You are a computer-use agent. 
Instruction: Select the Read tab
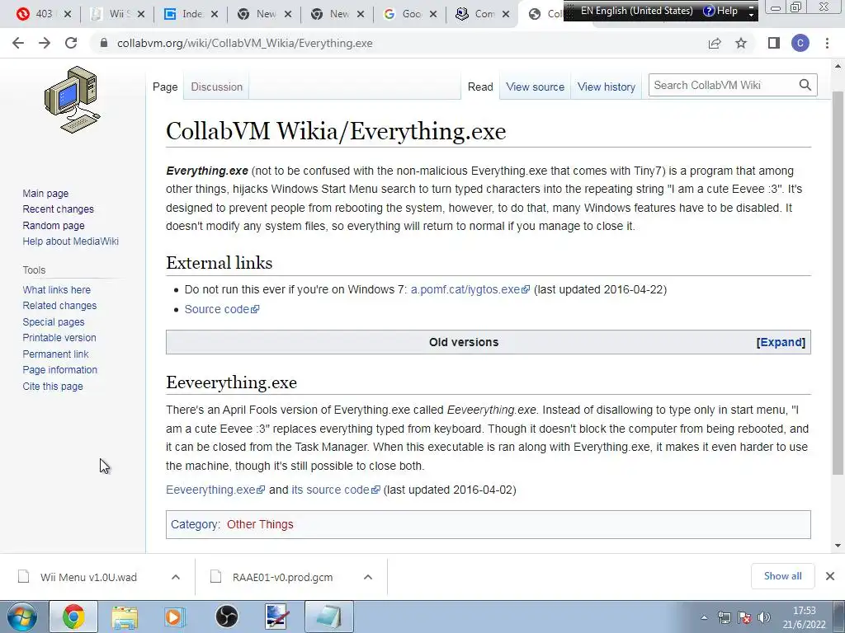coord(480,87)
